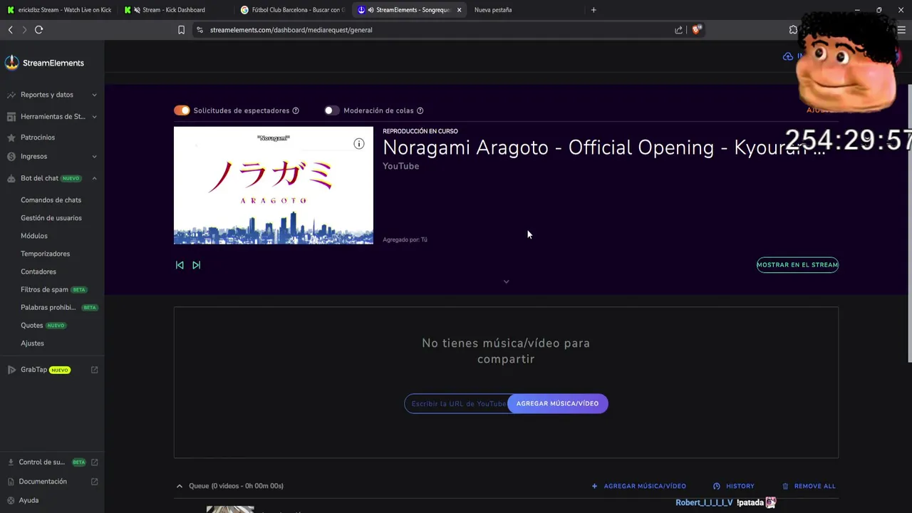The image size is (912, 513).
Task: Switch to erickdbz Stream Kick tab
Action: (x=59, y=10)
